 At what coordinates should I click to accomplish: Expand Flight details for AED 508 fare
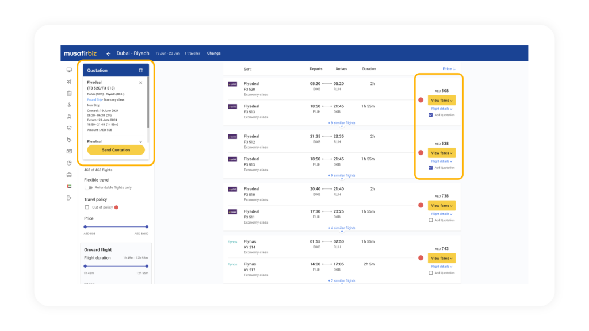pyautogui.click(x=441, y=109)
